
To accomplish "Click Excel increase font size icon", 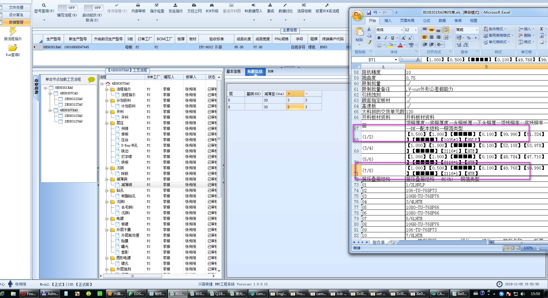I will pos(403,38).
